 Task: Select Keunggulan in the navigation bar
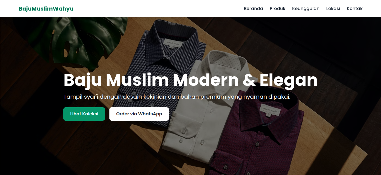coord(306,9)
